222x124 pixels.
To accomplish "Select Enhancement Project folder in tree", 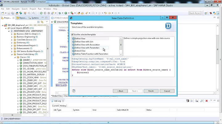I will [x=26, y=45].
